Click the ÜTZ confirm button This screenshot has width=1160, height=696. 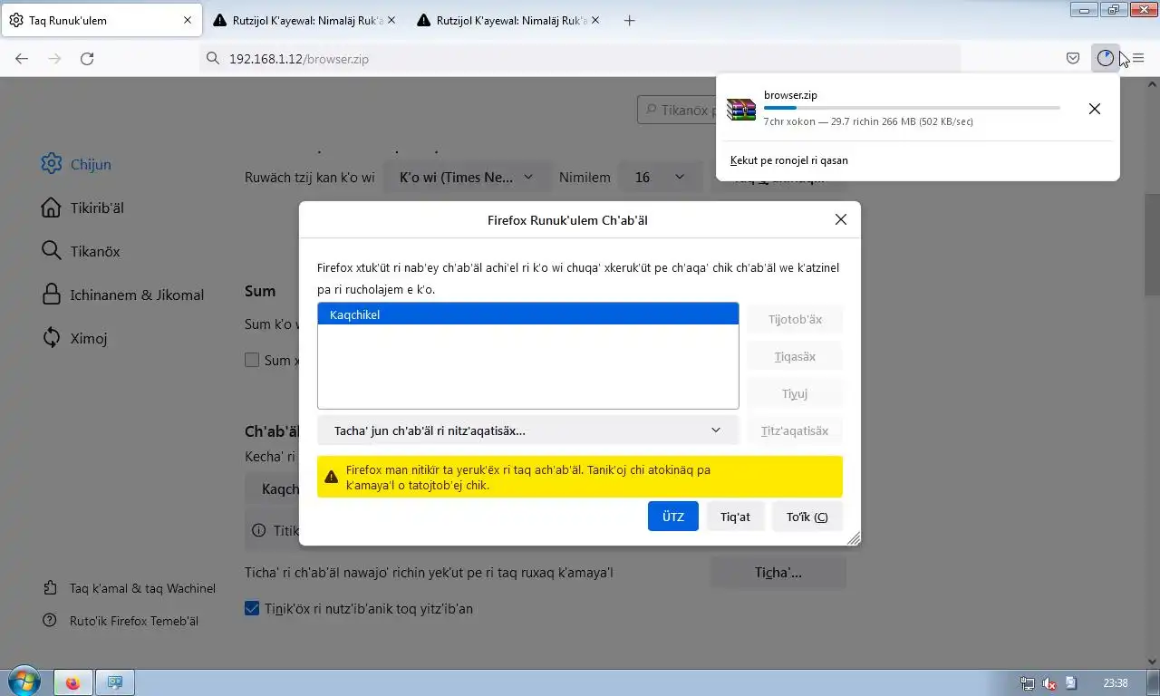pos(672,517)
